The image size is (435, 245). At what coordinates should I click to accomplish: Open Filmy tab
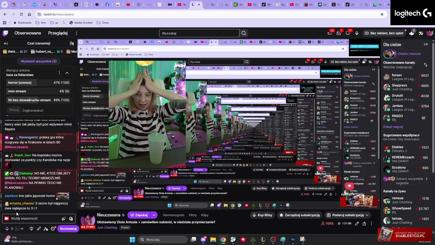point(193,215)
